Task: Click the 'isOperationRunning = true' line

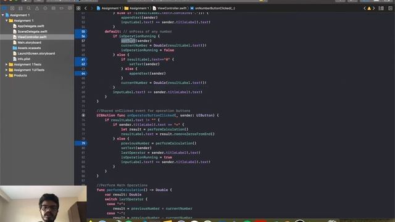Action: [146, 157]
